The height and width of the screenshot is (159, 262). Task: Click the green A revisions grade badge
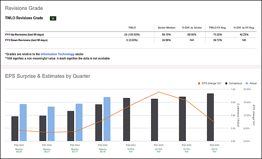click(x=53, y=18)
